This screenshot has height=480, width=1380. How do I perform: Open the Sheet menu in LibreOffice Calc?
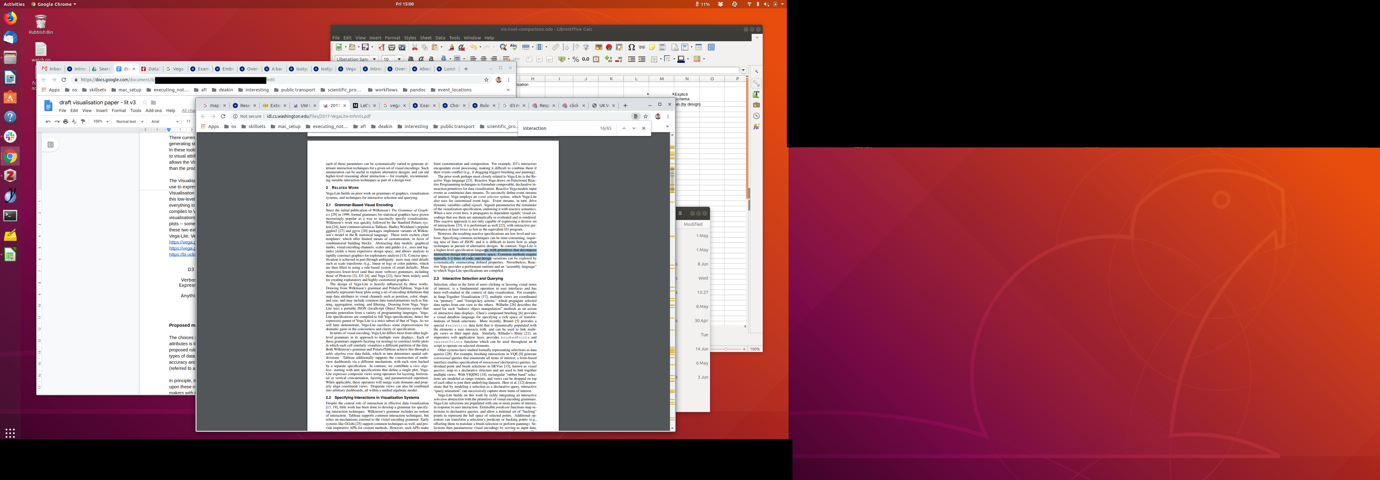pos(425,38)
